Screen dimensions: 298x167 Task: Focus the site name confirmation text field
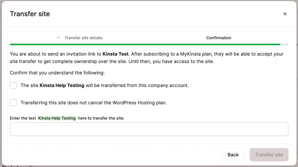[149, 129]
